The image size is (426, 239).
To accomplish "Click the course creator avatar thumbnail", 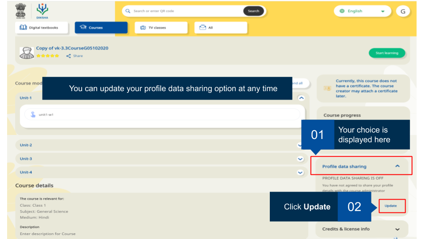I will [27, 53].
